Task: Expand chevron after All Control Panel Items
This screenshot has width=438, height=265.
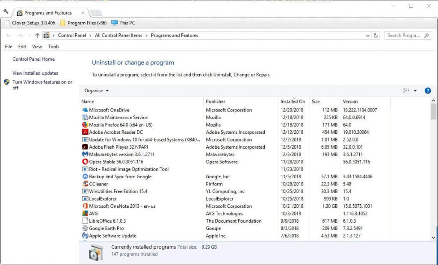Action: 147,35
